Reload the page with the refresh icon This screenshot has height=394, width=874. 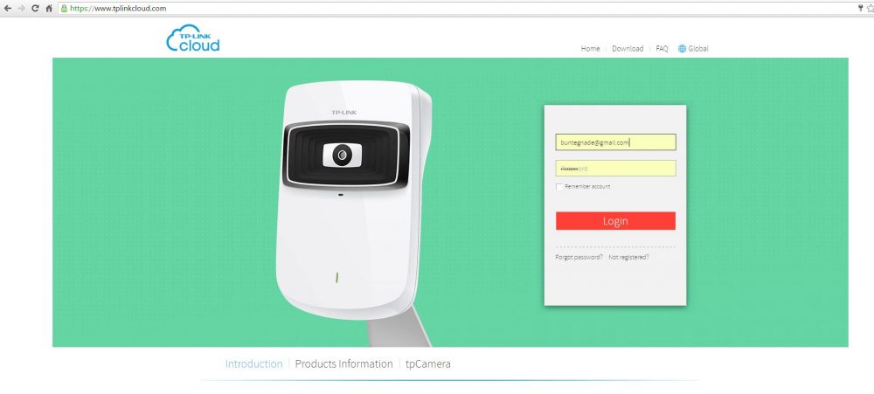[x=35, y=9]
